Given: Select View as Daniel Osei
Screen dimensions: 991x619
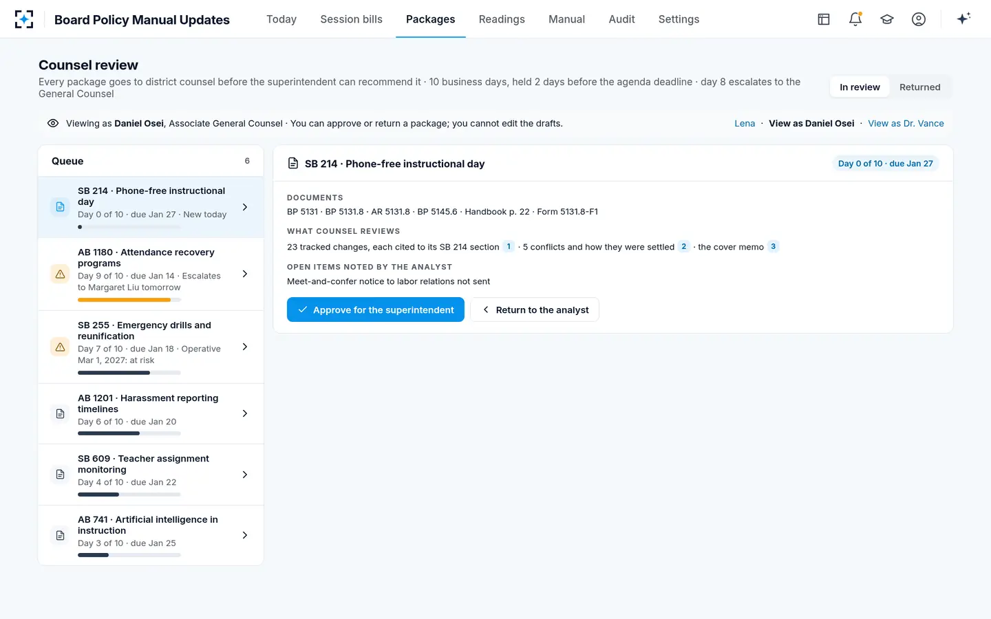Looking at the screenshot, I should coord(811,123).
